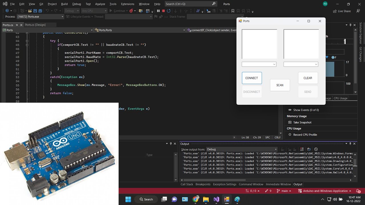The width and height of the screenshot is (365, 205).
Task: Click the Hot Reload flame icon
Action: pos(131,11)
